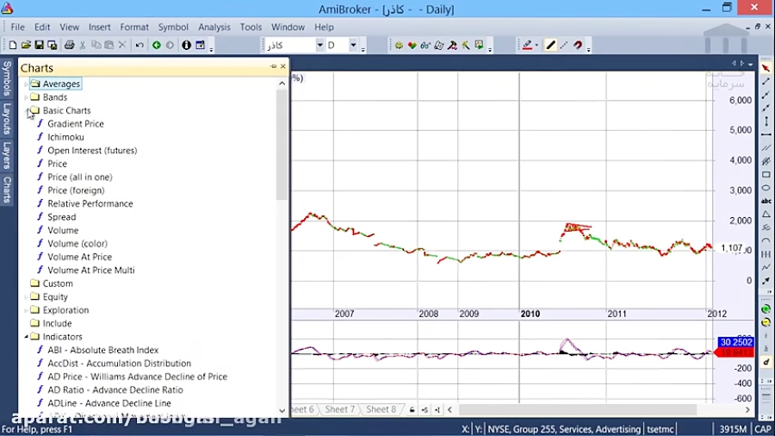This screenshot has height=436, width=775.
Task: Toggle the sheet tabs lock icon
Action: tap(412, 410)
